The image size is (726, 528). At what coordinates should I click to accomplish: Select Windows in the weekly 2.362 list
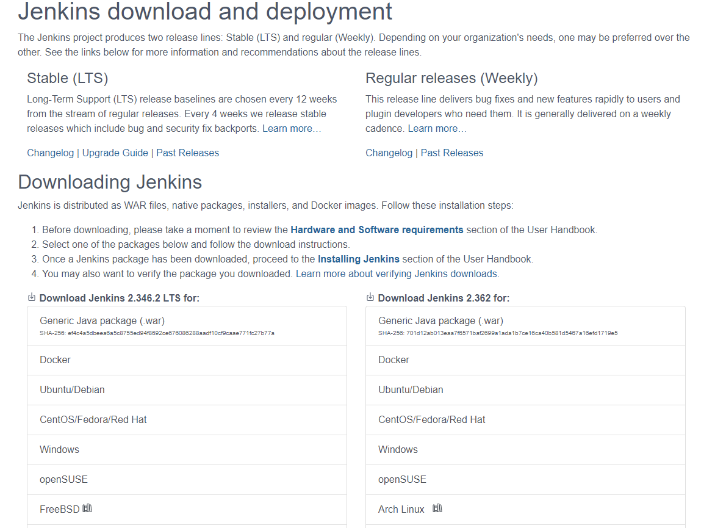(525, 450)
